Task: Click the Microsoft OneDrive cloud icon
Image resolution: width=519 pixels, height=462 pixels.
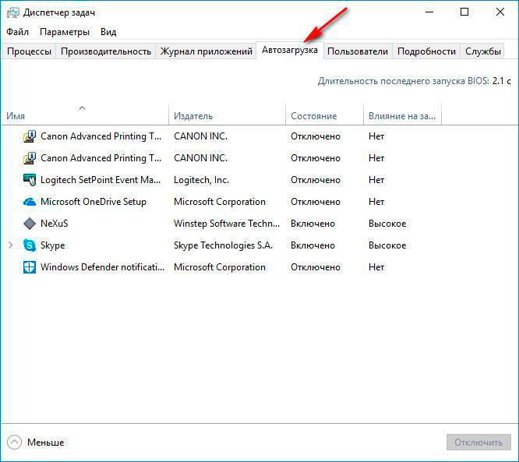Action: click(30, 202)
